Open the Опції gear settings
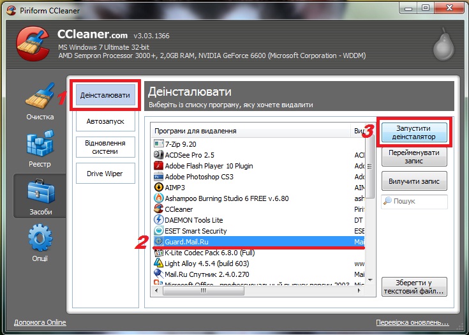The width and height of the screenshot is (469, 335). pos(40,243)
